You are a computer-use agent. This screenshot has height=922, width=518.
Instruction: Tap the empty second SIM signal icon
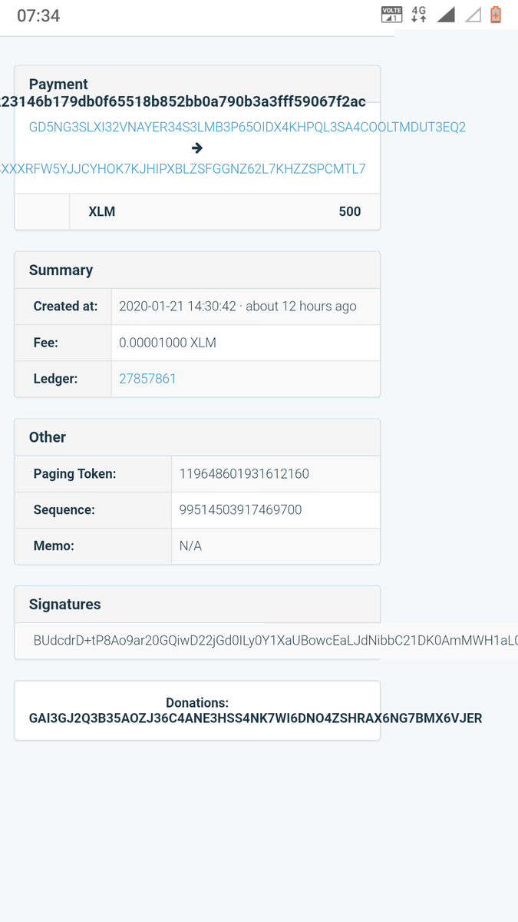pyautogui.click(x=473, y=15)
